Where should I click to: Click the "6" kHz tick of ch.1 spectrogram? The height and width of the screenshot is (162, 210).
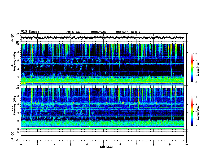pos(19,61)
